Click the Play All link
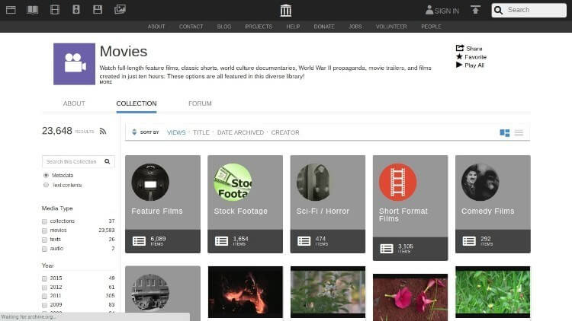Screen dimensions: 572x321 coord(470,65)
